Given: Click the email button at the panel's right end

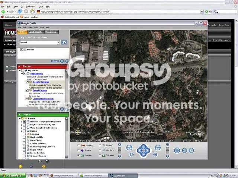Looking at the screenshot, I should coord(192,150).
